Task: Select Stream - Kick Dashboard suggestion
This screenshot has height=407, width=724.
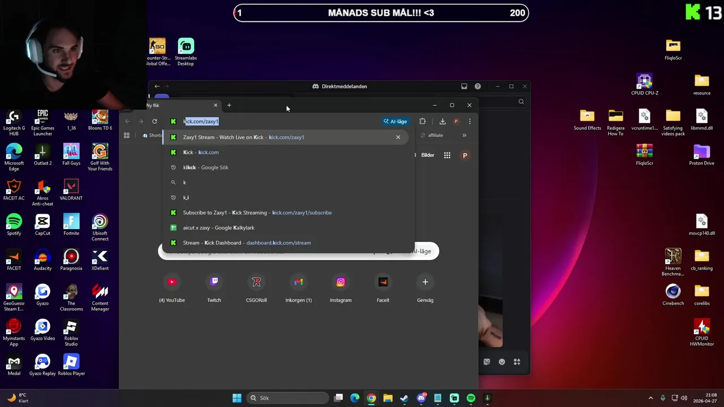Action: click(288, 243)
